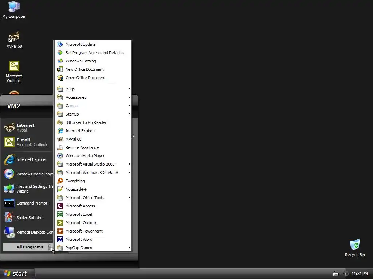Image resolution: width=373 pixels, height=279 pixels.
Task: Open Command Prompt from Start menu
Action: click(28, 203)
